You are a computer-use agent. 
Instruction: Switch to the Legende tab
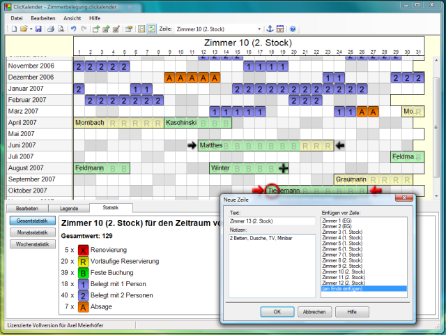69,208
